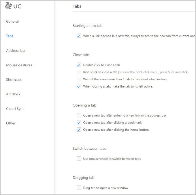Image resolution: width=196 pixels, height=195 pixels.
Task: Open Mouse gestures settings
Action: point(19,65)
